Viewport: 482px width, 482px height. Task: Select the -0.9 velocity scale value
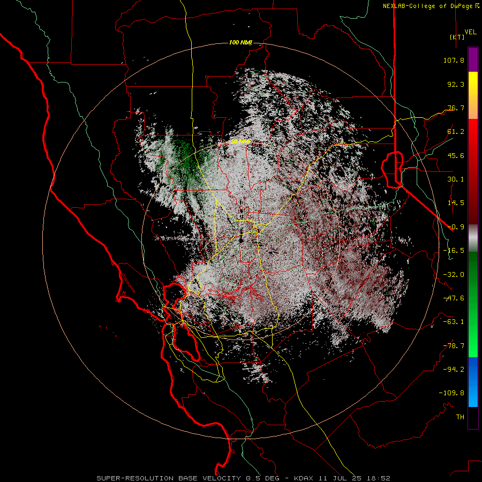pos(456,227)
